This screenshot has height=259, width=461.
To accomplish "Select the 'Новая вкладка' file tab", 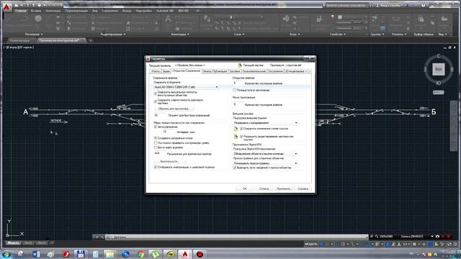I will pyautogui.click(x=19, y=40).
